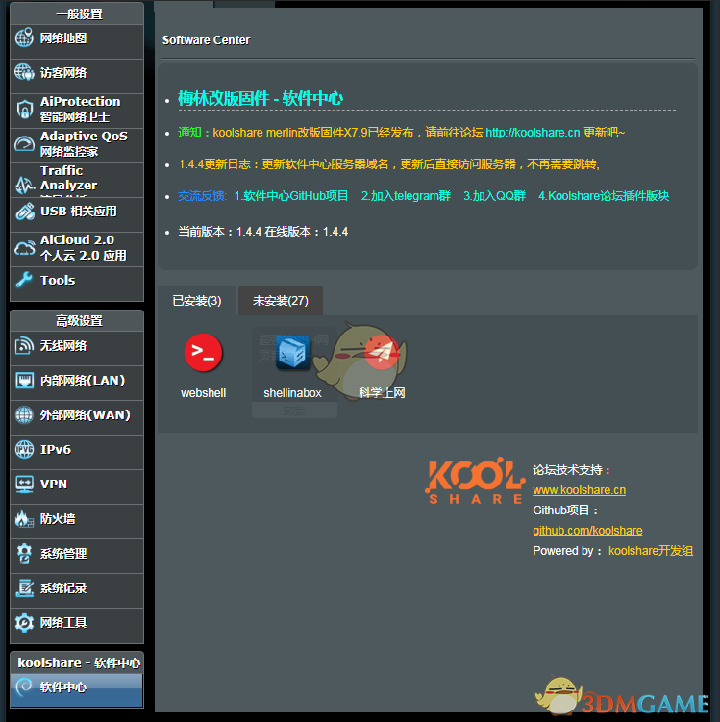The height and width of the screenshot is (722, 720).
Task: Click the 无线网络 wireless icon
Action: click(24, 346)
